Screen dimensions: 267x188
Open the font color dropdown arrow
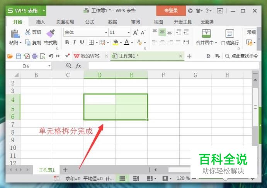(132, 42)
